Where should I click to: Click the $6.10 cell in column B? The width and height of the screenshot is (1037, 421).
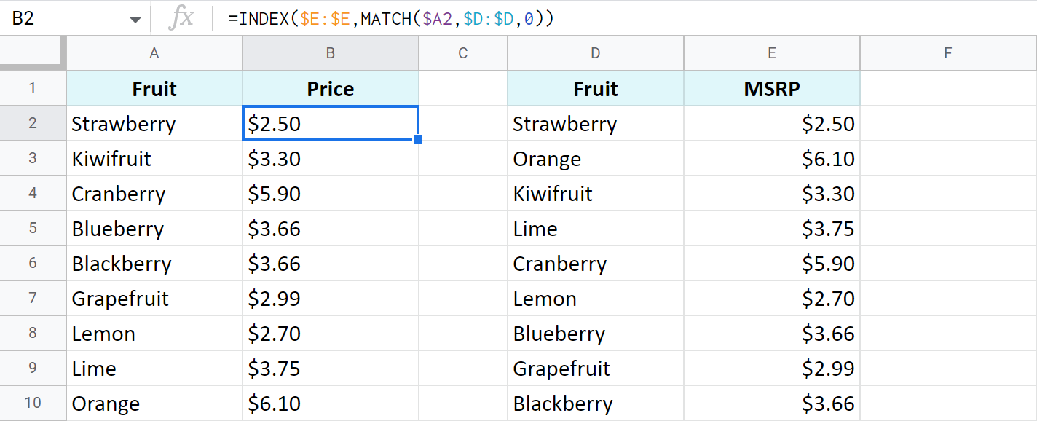pos(331,404)
